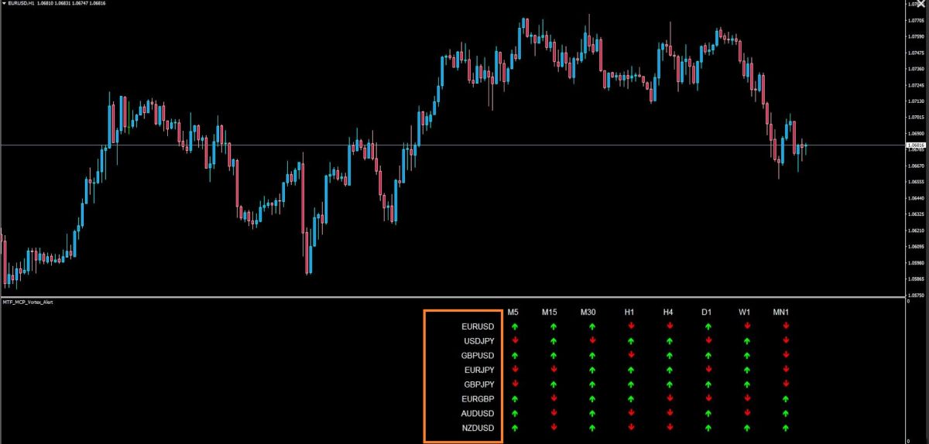Click the GBPJPY M5 red down arrow
The width and height of the screenshot is (929, 444).
pos(515,384)
